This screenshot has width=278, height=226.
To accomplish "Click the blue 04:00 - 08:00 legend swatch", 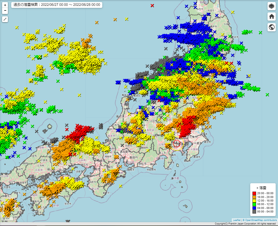I will pyautogui.click(x=254, y=208).
